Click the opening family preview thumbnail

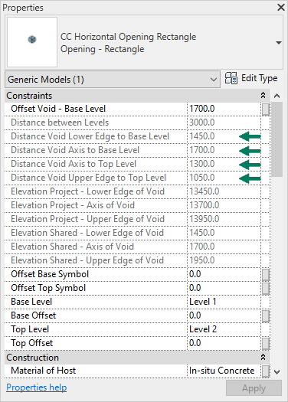point(32,42)
